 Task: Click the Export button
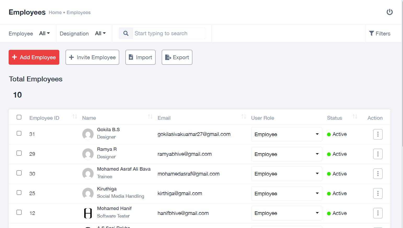177,57
